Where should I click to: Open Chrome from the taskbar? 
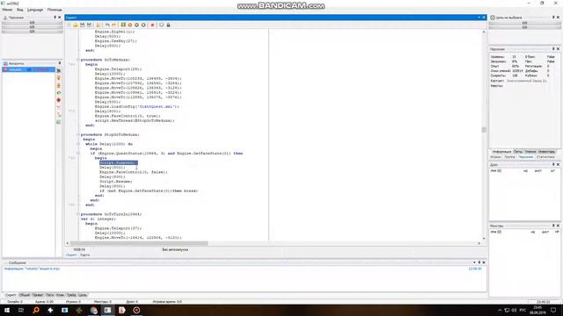(x=94, y=310)
